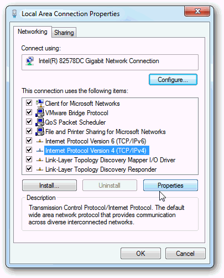
Task: Click the Properties button
Action: 170,186
